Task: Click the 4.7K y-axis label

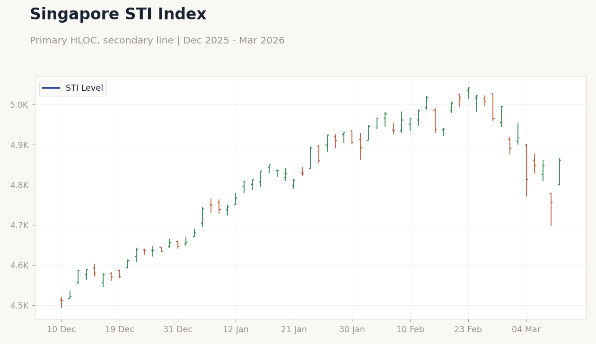Action: [19, 225]
